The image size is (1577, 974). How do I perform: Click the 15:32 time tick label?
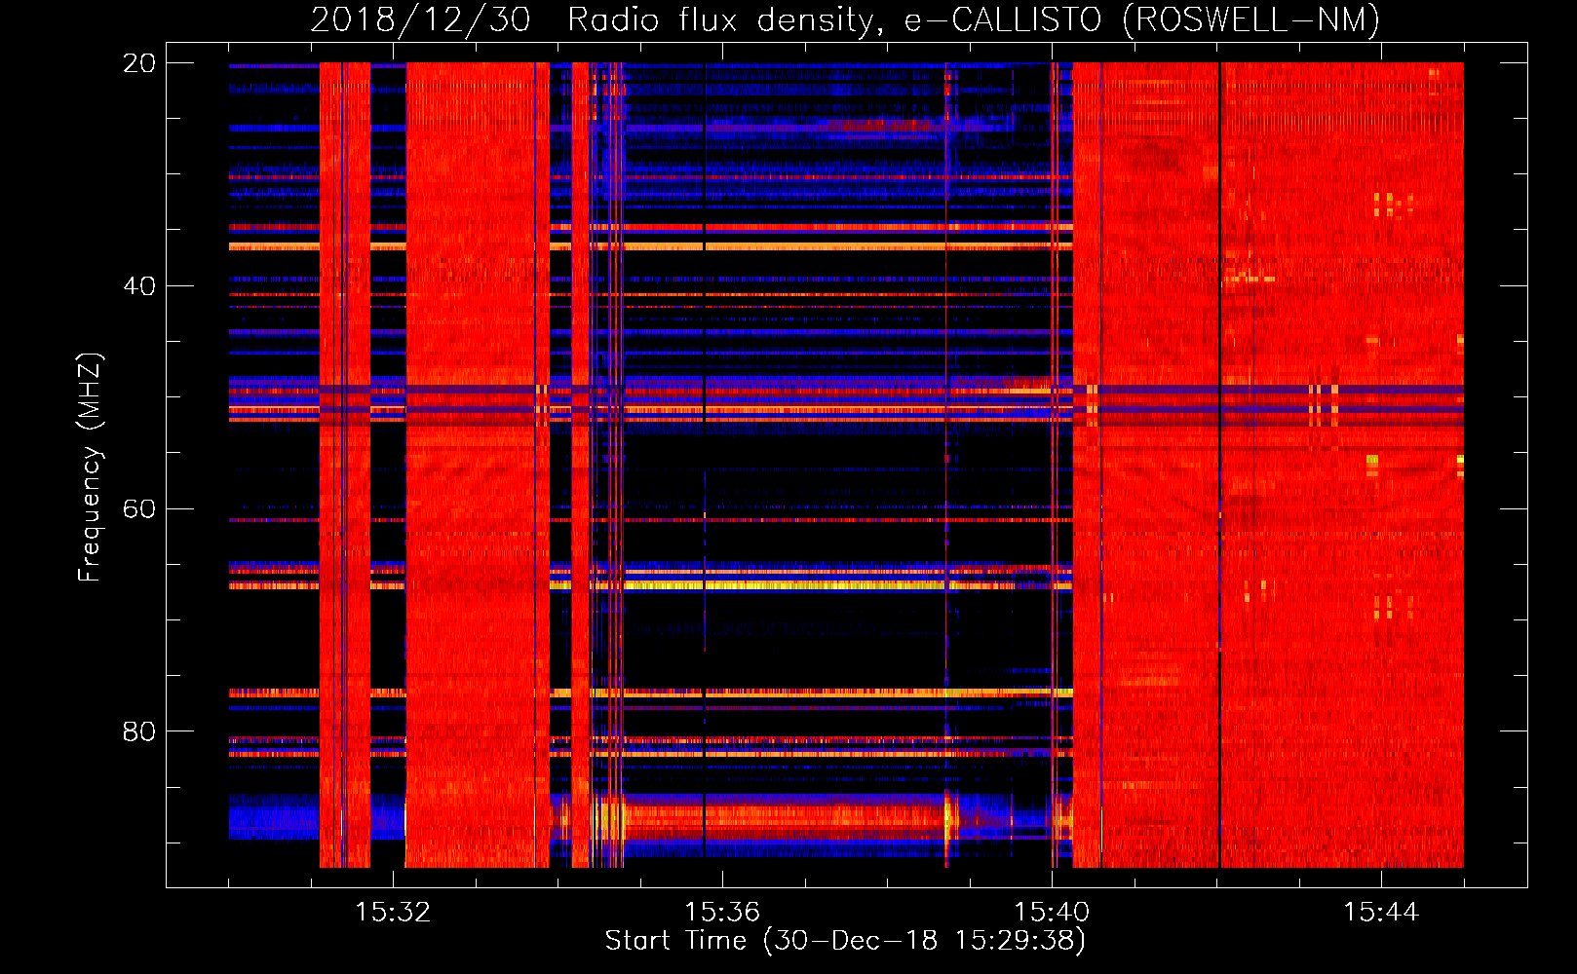click(393, 913)
